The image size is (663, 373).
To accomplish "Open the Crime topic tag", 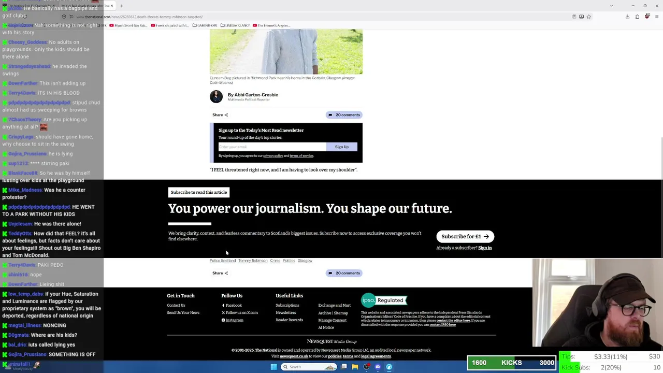I will tap(275, 261).
